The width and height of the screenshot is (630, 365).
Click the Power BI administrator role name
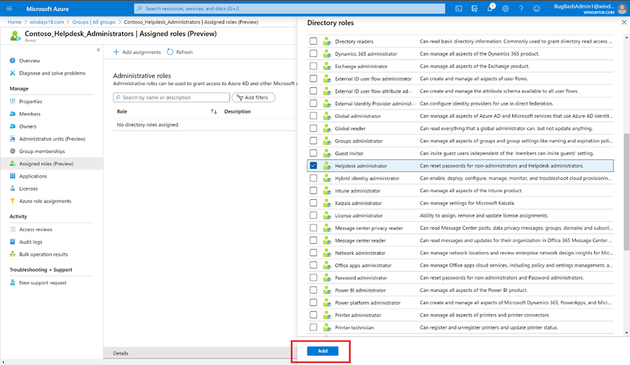coord(360,290)
